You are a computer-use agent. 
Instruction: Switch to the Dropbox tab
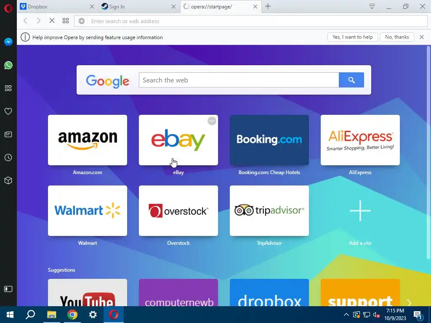(x=58, y=7)
